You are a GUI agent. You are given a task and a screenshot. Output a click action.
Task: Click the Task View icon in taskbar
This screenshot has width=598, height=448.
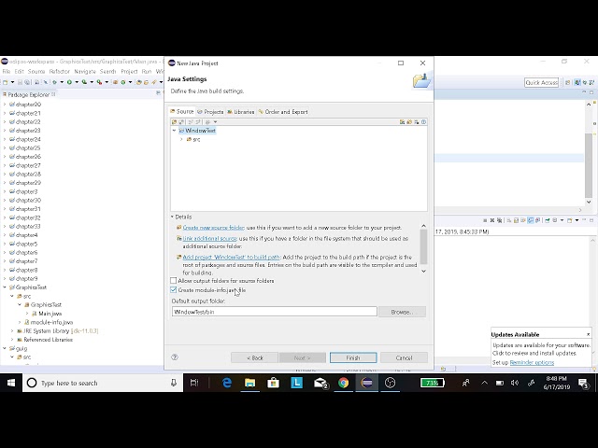coord(194,383)
